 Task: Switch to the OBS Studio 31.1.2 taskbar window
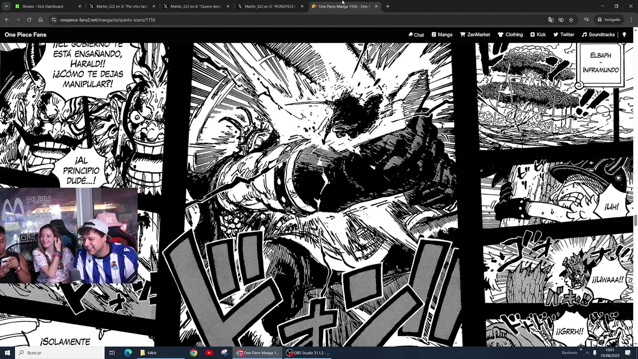click(309, 353)
